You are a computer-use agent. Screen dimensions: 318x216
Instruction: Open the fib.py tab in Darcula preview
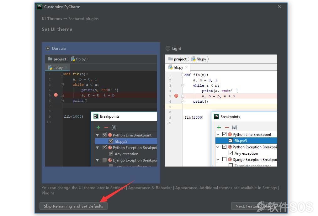58,67
